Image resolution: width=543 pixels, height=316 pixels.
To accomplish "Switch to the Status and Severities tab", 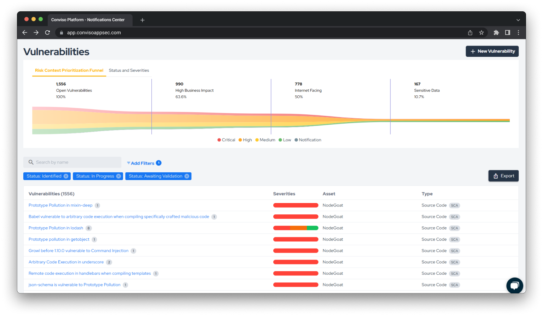I will (x=129, y=71).
